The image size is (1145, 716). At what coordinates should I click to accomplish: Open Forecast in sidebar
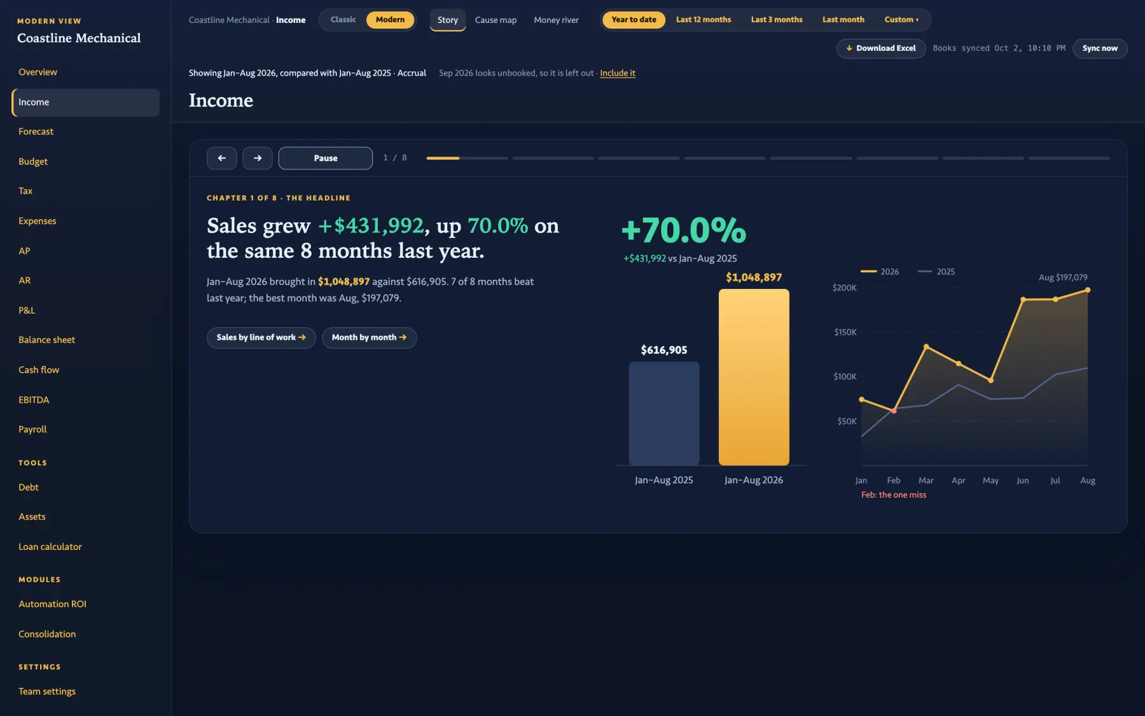pos(85,132)
